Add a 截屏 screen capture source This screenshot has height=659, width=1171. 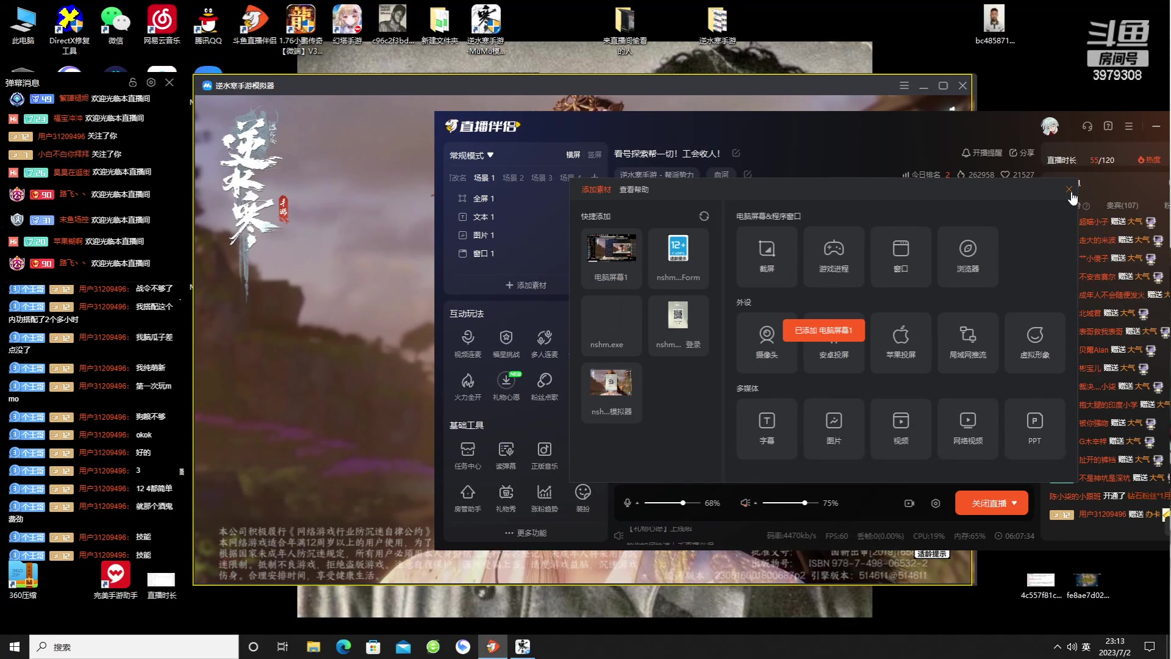click(x=767, y=256)
